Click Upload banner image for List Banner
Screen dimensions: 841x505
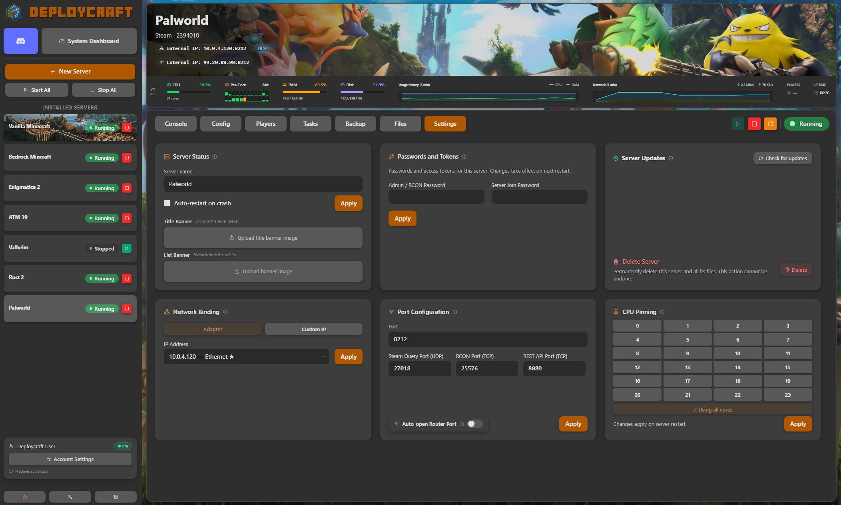point(263,271)
